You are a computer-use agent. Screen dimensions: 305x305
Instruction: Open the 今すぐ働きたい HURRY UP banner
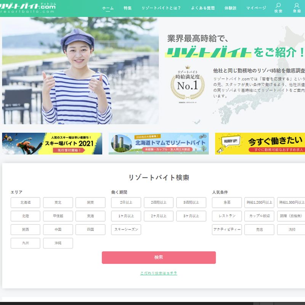(260, 143)
